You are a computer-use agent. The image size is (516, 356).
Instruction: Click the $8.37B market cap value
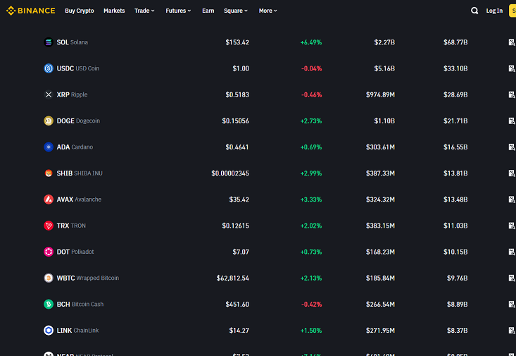point(457,331)
